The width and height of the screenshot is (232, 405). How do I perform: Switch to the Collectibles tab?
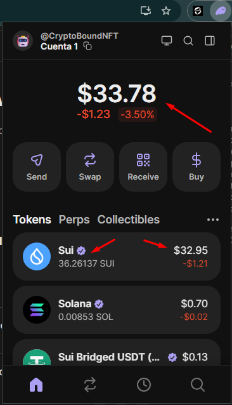pyautogui.click(x=129, y=220)
